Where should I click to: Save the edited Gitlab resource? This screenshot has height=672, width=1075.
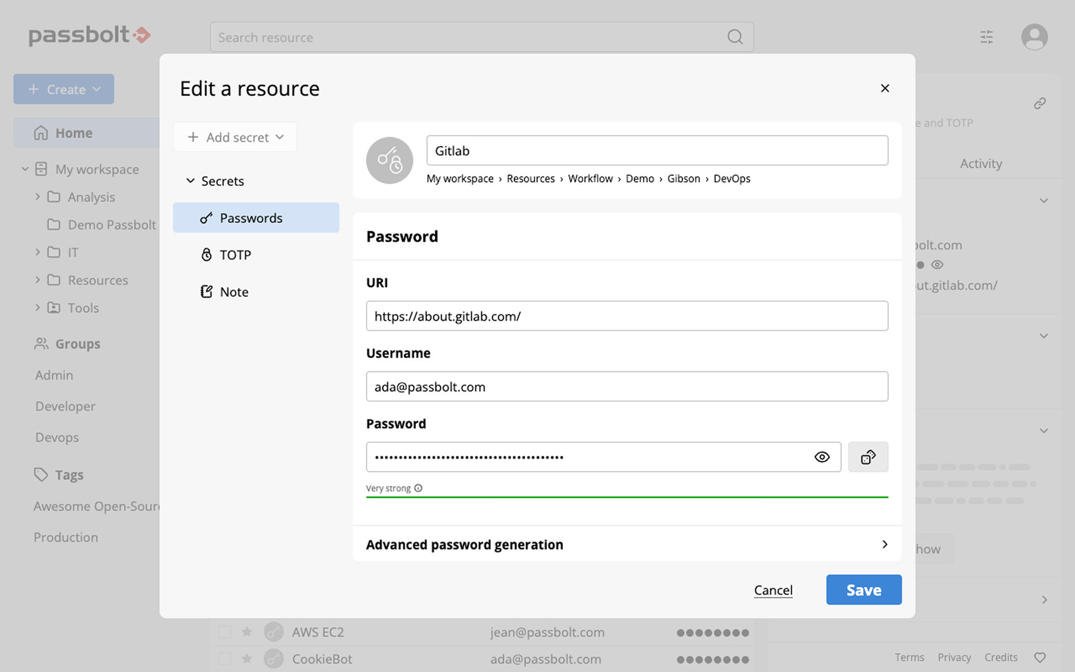(863, 590)
